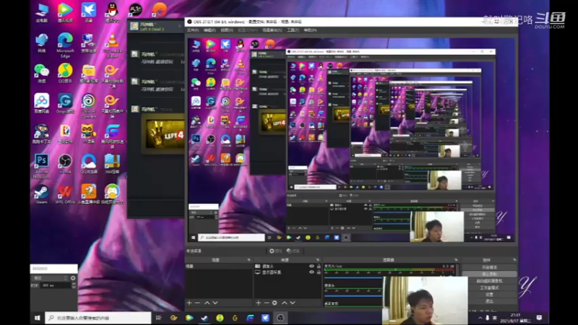The width and height of the screenshot is (578, 325).
Task: Pop out the Sources dock panel
Action: (318, 260)
